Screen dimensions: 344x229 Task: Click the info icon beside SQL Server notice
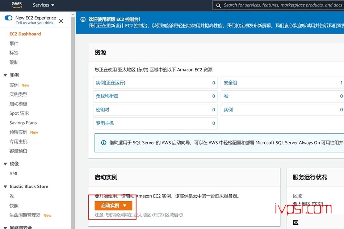(104, 143)
